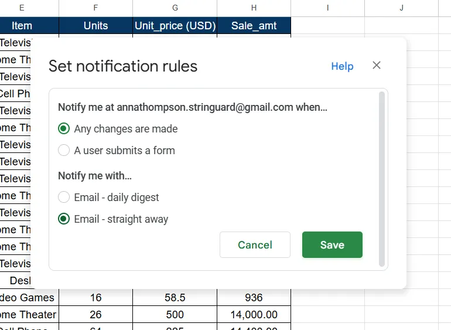Click the unit price cell 500

(175, 314)
